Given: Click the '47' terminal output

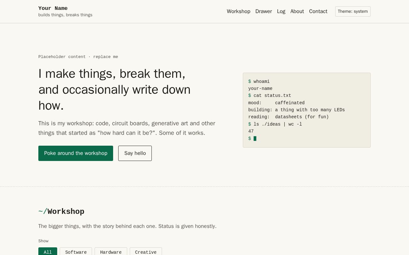Looking at the screenshot, I should [251, 131].
